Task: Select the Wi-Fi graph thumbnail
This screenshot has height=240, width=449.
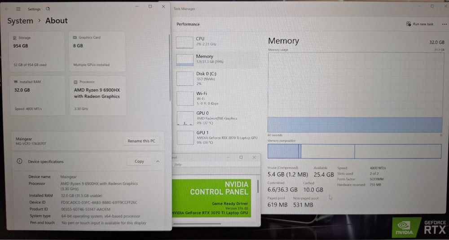Action: pos(185,98)
